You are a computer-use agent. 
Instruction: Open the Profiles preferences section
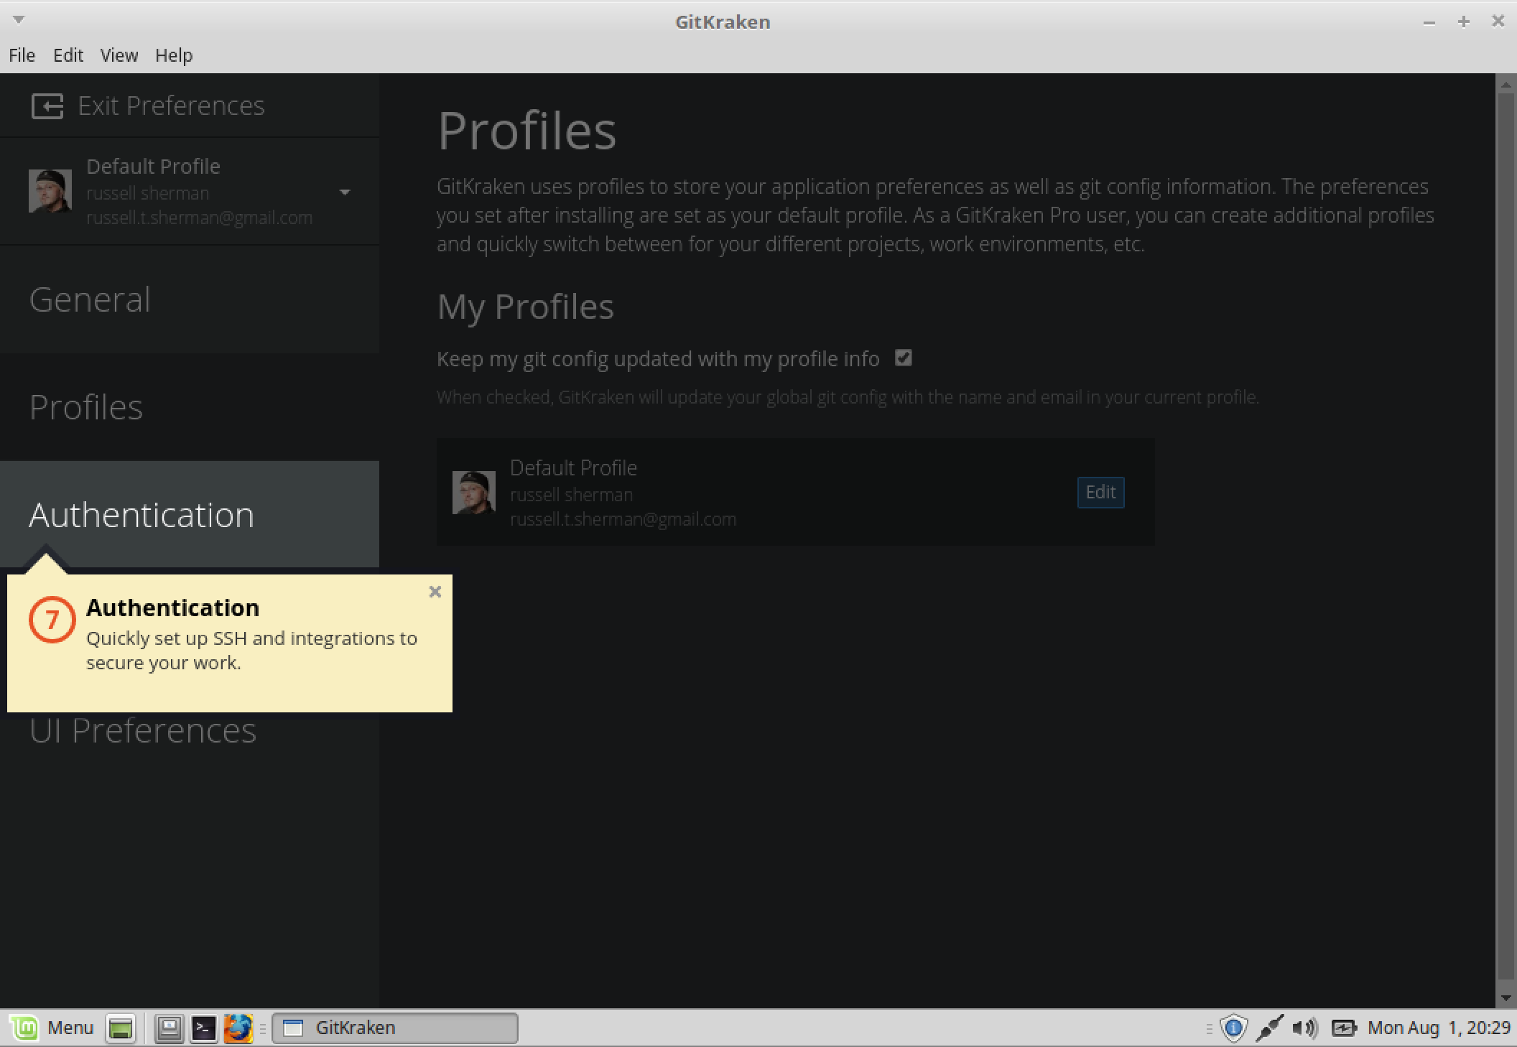click(190, 407)
